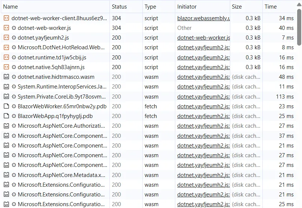The width and height of the screenshot is (302, 208).
Task: Click the 34 ms time value
Action: click(x=286, y=18)
